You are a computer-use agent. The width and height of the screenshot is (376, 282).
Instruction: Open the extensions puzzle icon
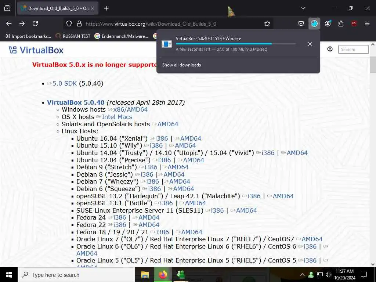[341, 23]
